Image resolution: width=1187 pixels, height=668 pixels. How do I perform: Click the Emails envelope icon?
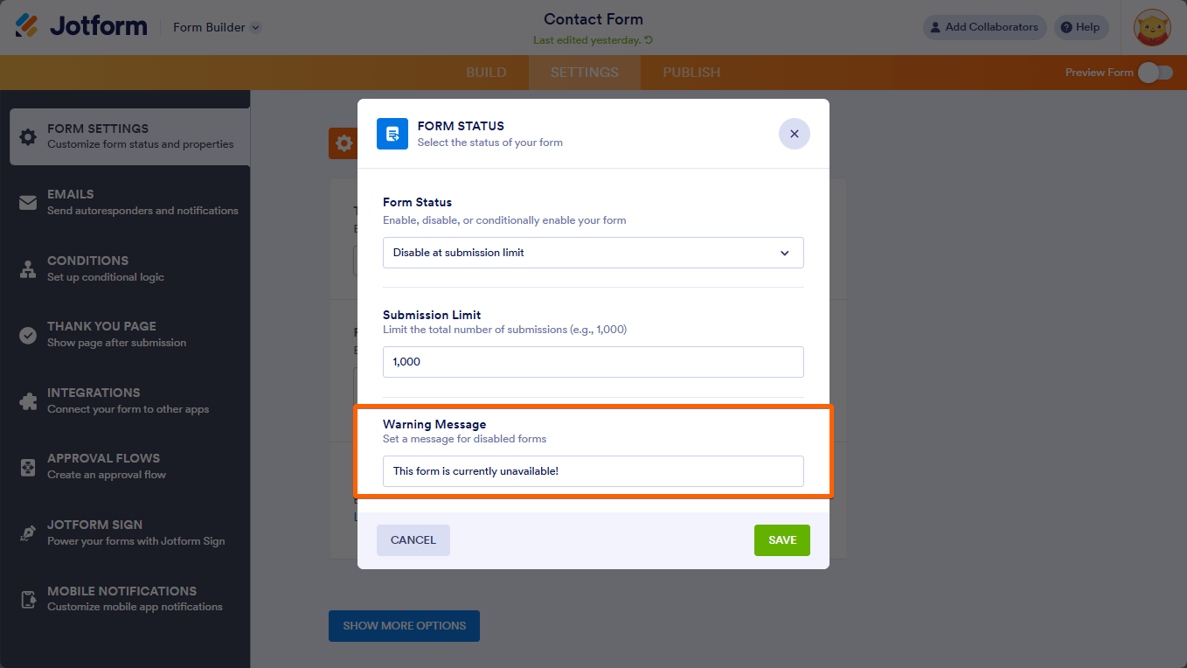[28, 203]
